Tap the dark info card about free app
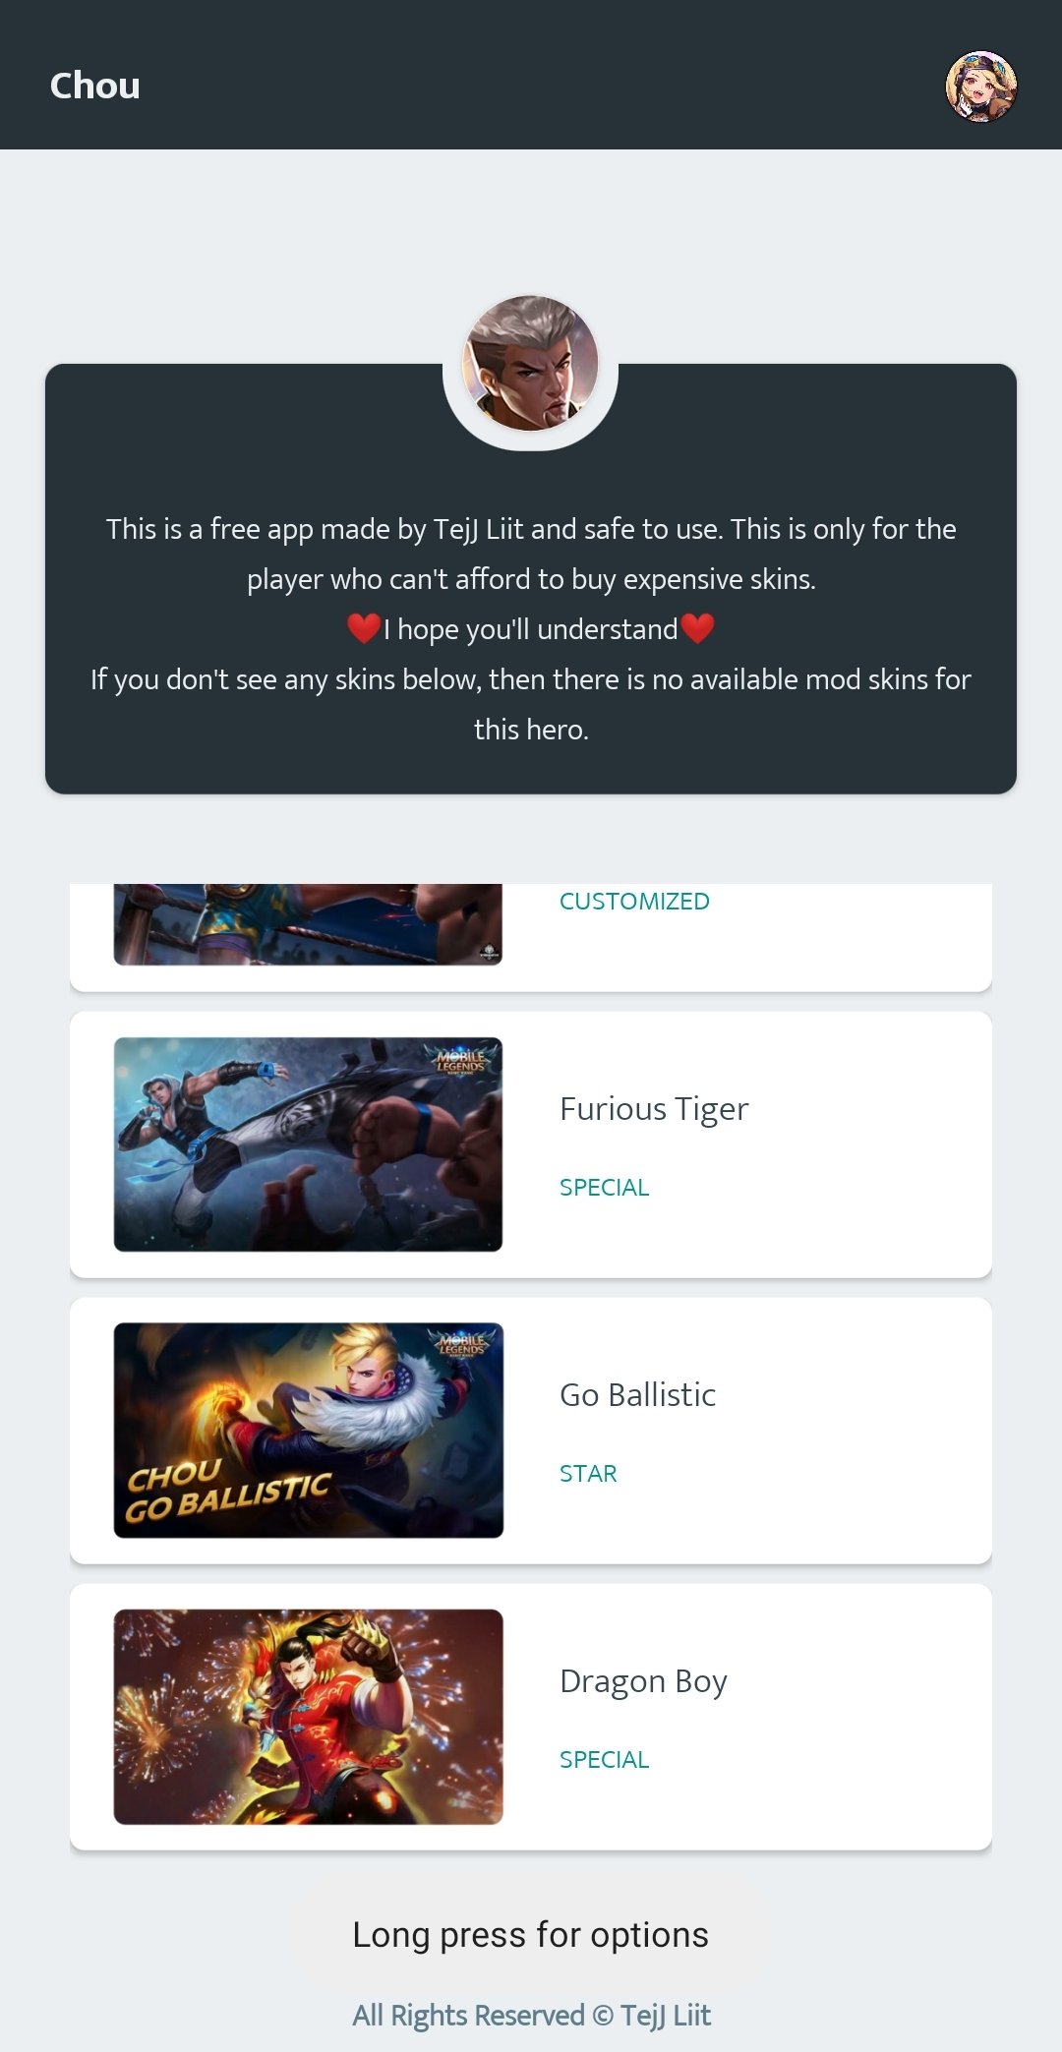 point(531,579)
